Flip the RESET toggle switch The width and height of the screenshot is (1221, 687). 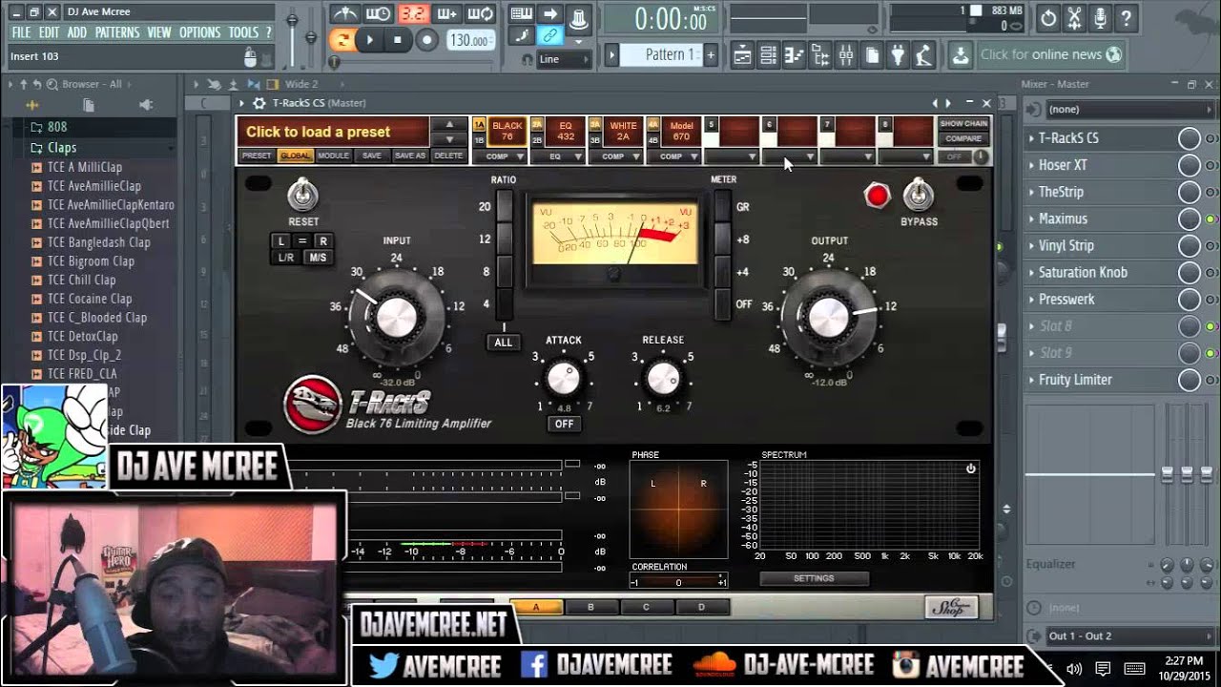[x=302, y=197]
